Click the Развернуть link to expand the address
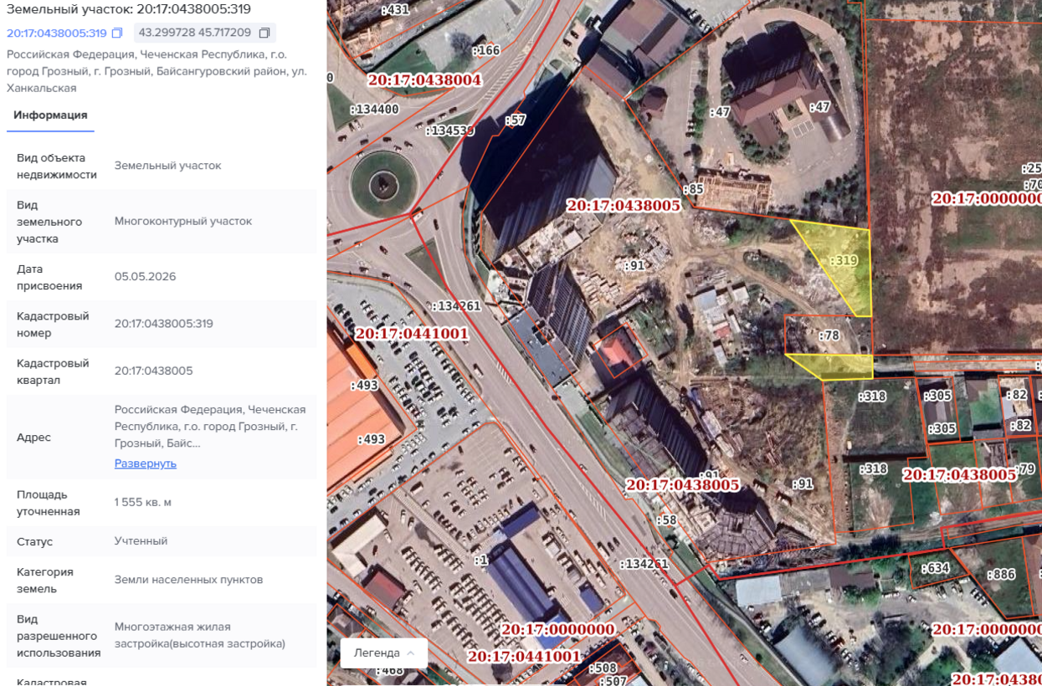Viewport: 1042px width, 686px height. coord(146,463)
